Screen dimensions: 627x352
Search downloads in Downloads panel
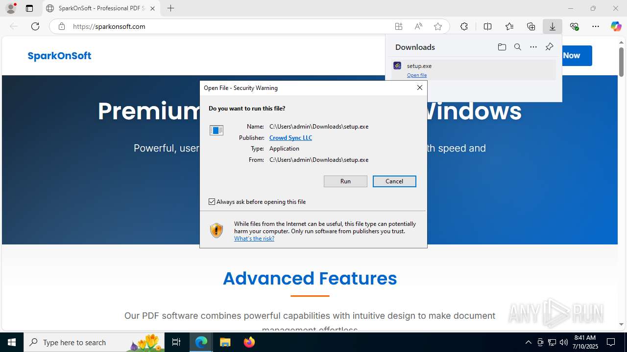pos(517,47)
